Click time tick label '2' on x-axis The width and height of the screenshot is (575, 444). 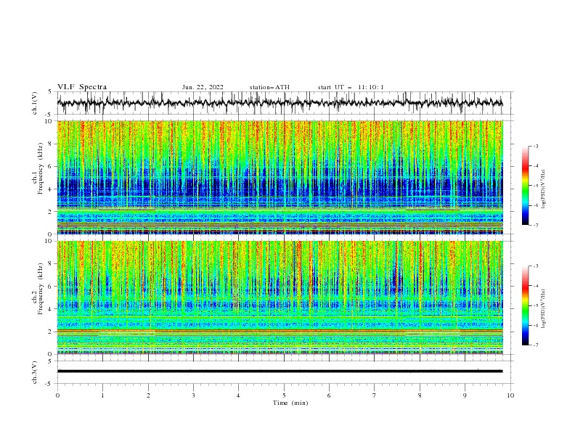click(148, 395)
